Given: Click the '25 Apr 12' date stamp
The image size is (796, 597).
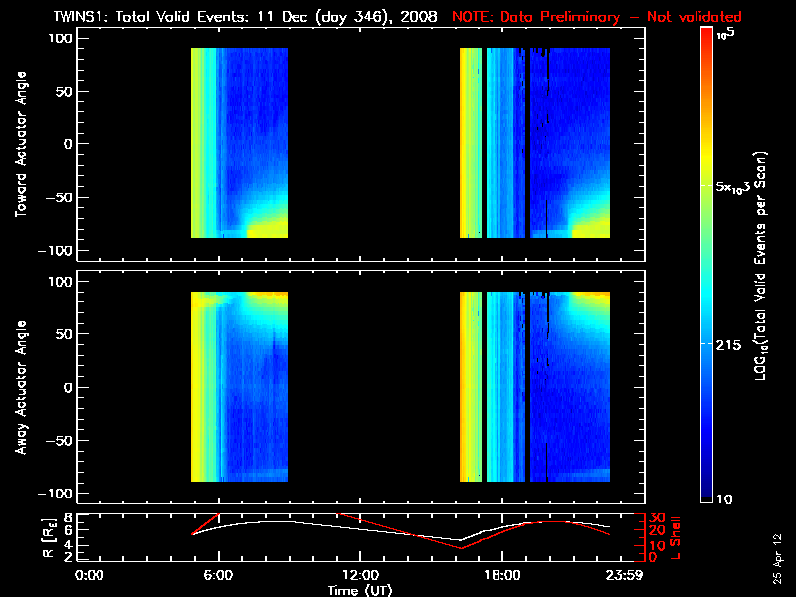Looking at the screenshot, I should (x=778, y=558).
